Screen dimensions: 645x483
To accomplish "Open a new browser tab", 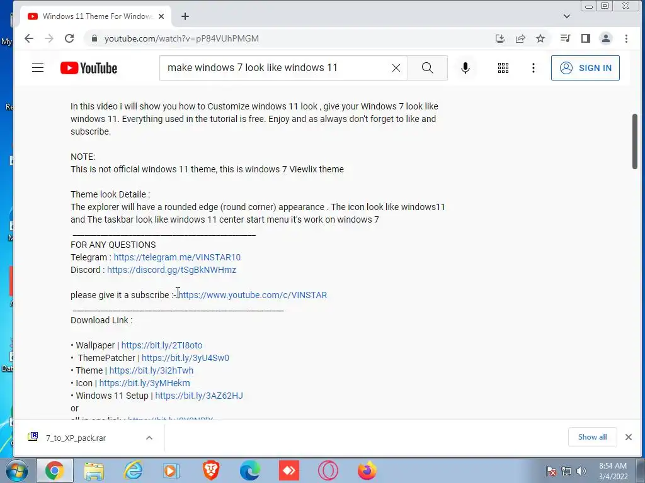I will click(x=185, y=16).
